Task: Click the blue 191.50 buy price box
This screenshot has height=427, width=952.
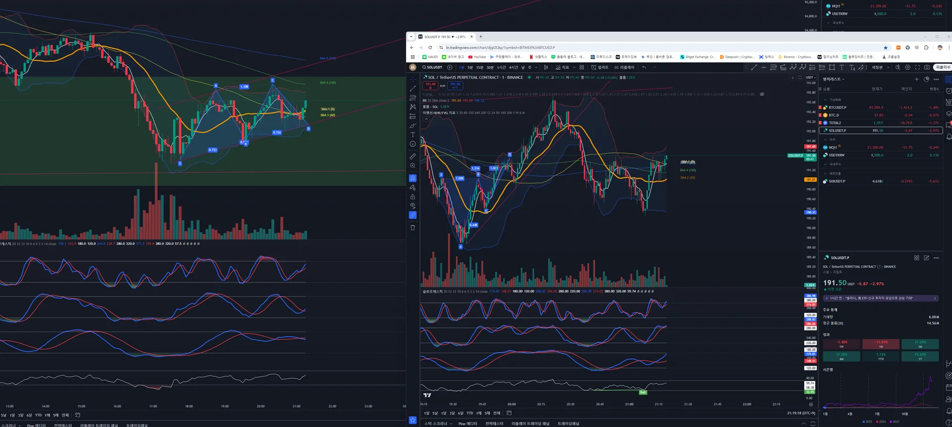Action: coord(455,85)
